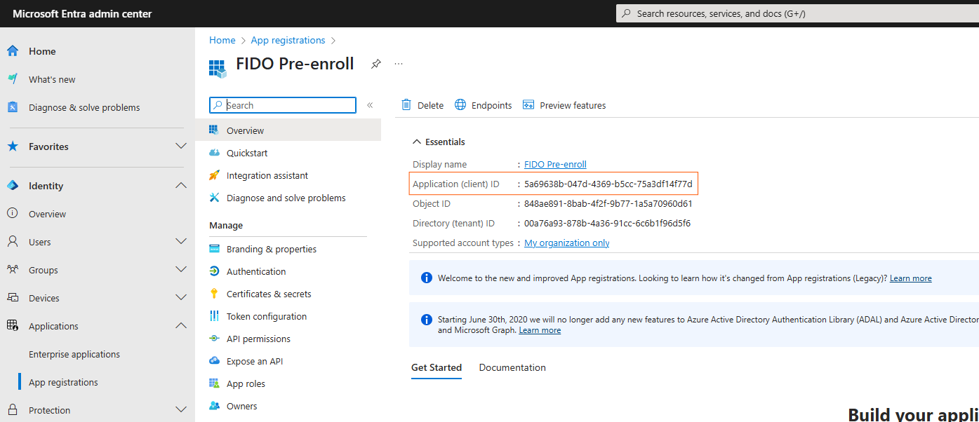Screen dimensions: 979x422
Task: Collapse the resource menu with double chevron
Action: click(370, 105)
